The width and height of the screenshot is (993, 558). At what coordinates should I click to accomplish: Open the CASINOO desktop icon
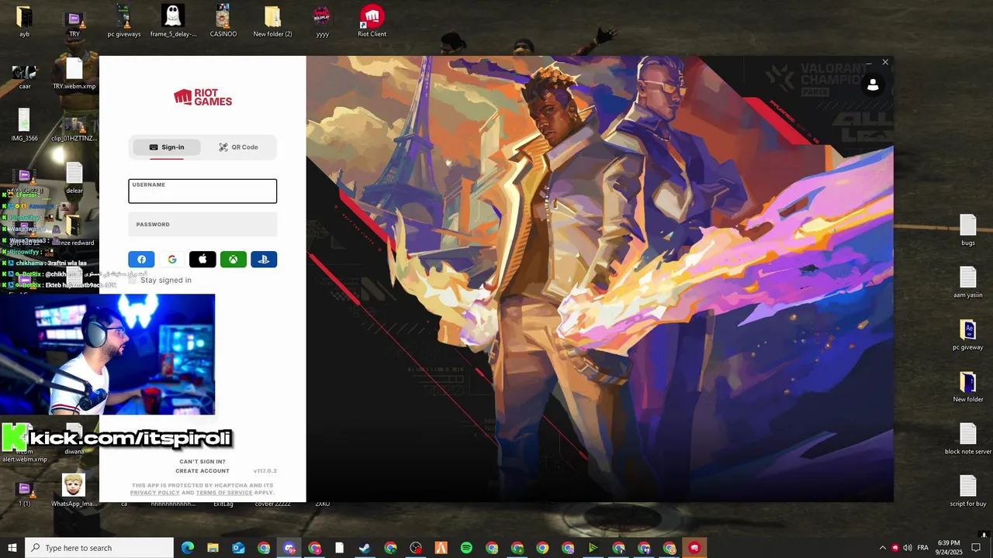223,21
